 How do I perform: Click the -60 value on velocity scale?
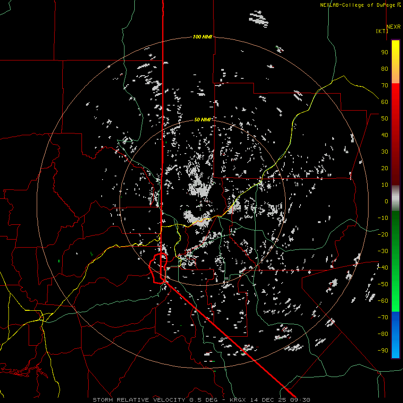[x=383, y=301]
